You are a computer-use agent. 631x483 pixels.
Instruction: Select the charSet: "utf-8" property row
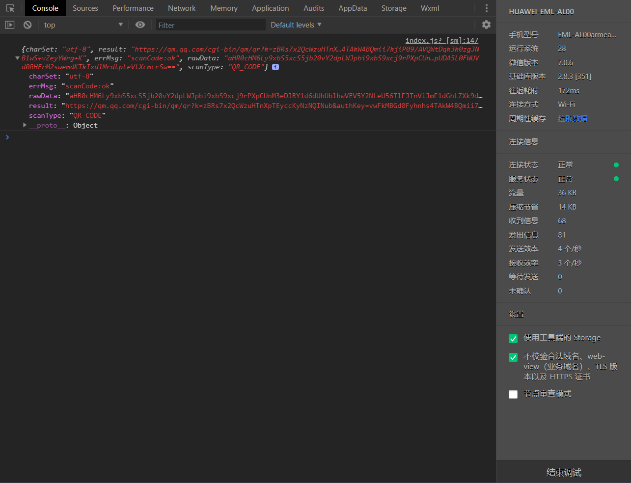(61, 76)
